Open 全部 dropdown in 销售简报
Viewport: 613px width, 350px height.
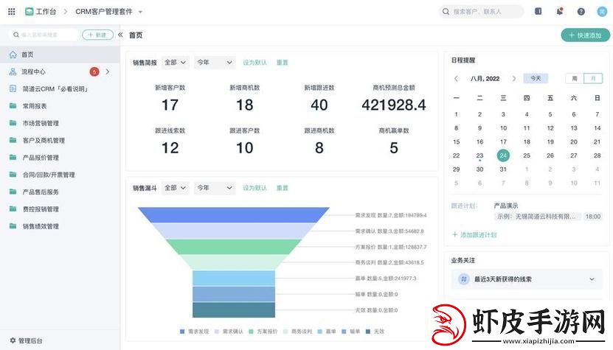pyautogui.click(x=176, y=63)
